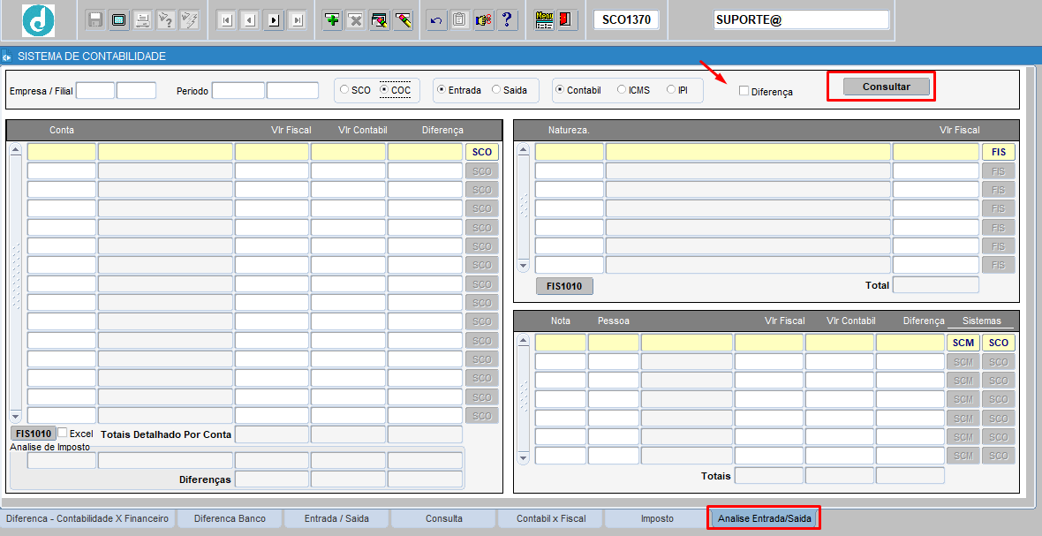Switch to the Entrada / Saida tab

[337, 518]
